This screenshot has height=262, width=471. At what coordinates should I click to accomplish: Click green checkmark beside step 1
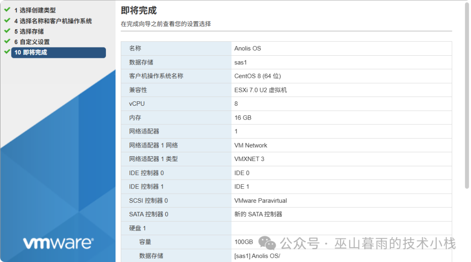point(7,10)
